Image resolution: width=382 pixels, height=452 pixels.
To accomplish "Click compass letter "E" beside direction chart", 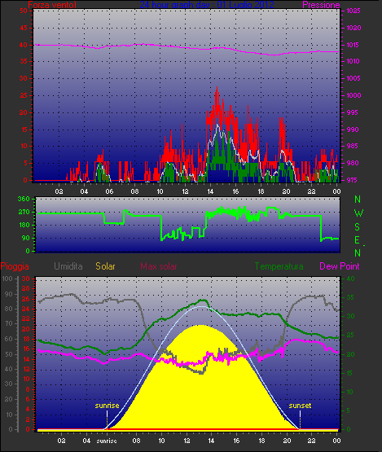I will (x=358, y=239).
